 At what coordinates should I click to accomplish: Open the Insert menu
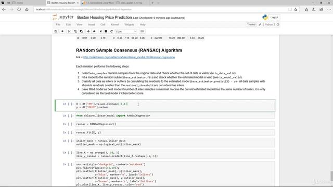pos(92,24)
